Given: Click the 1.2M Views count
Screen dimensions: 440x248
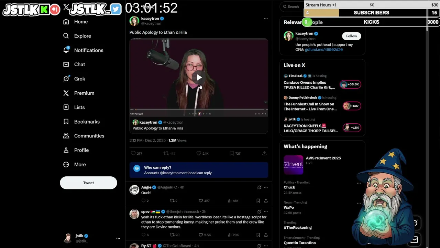Looking at the screenshot, I should (x=177, y=141).
